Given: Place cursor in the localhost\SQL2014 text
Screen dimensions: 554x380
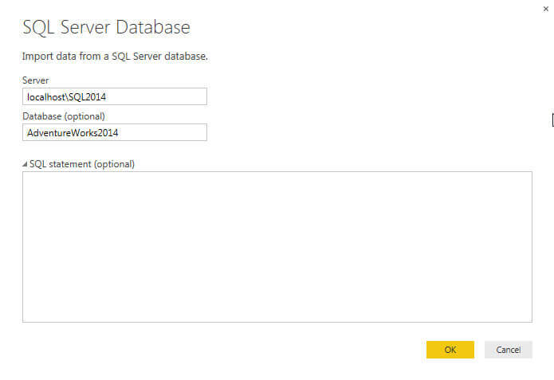Looking at the screenshot, I should [x=66, y=96].
